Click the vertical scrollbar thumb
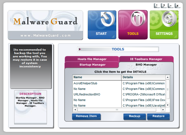The image size is (186, 135). click(x=167, y=89)
